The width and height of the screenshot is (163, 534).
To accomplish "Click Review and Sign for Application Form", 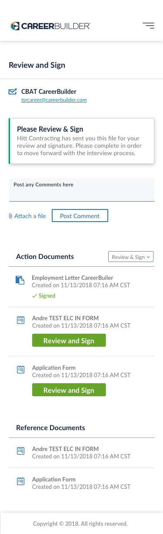I will (69, 390).
